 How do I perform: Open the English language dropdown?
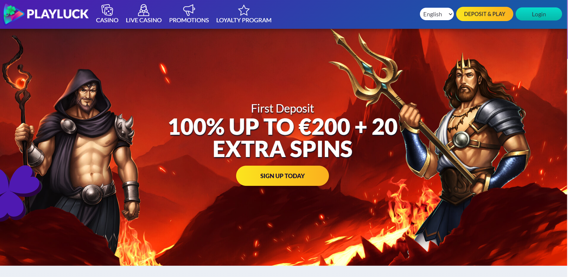tap(437, 14)
